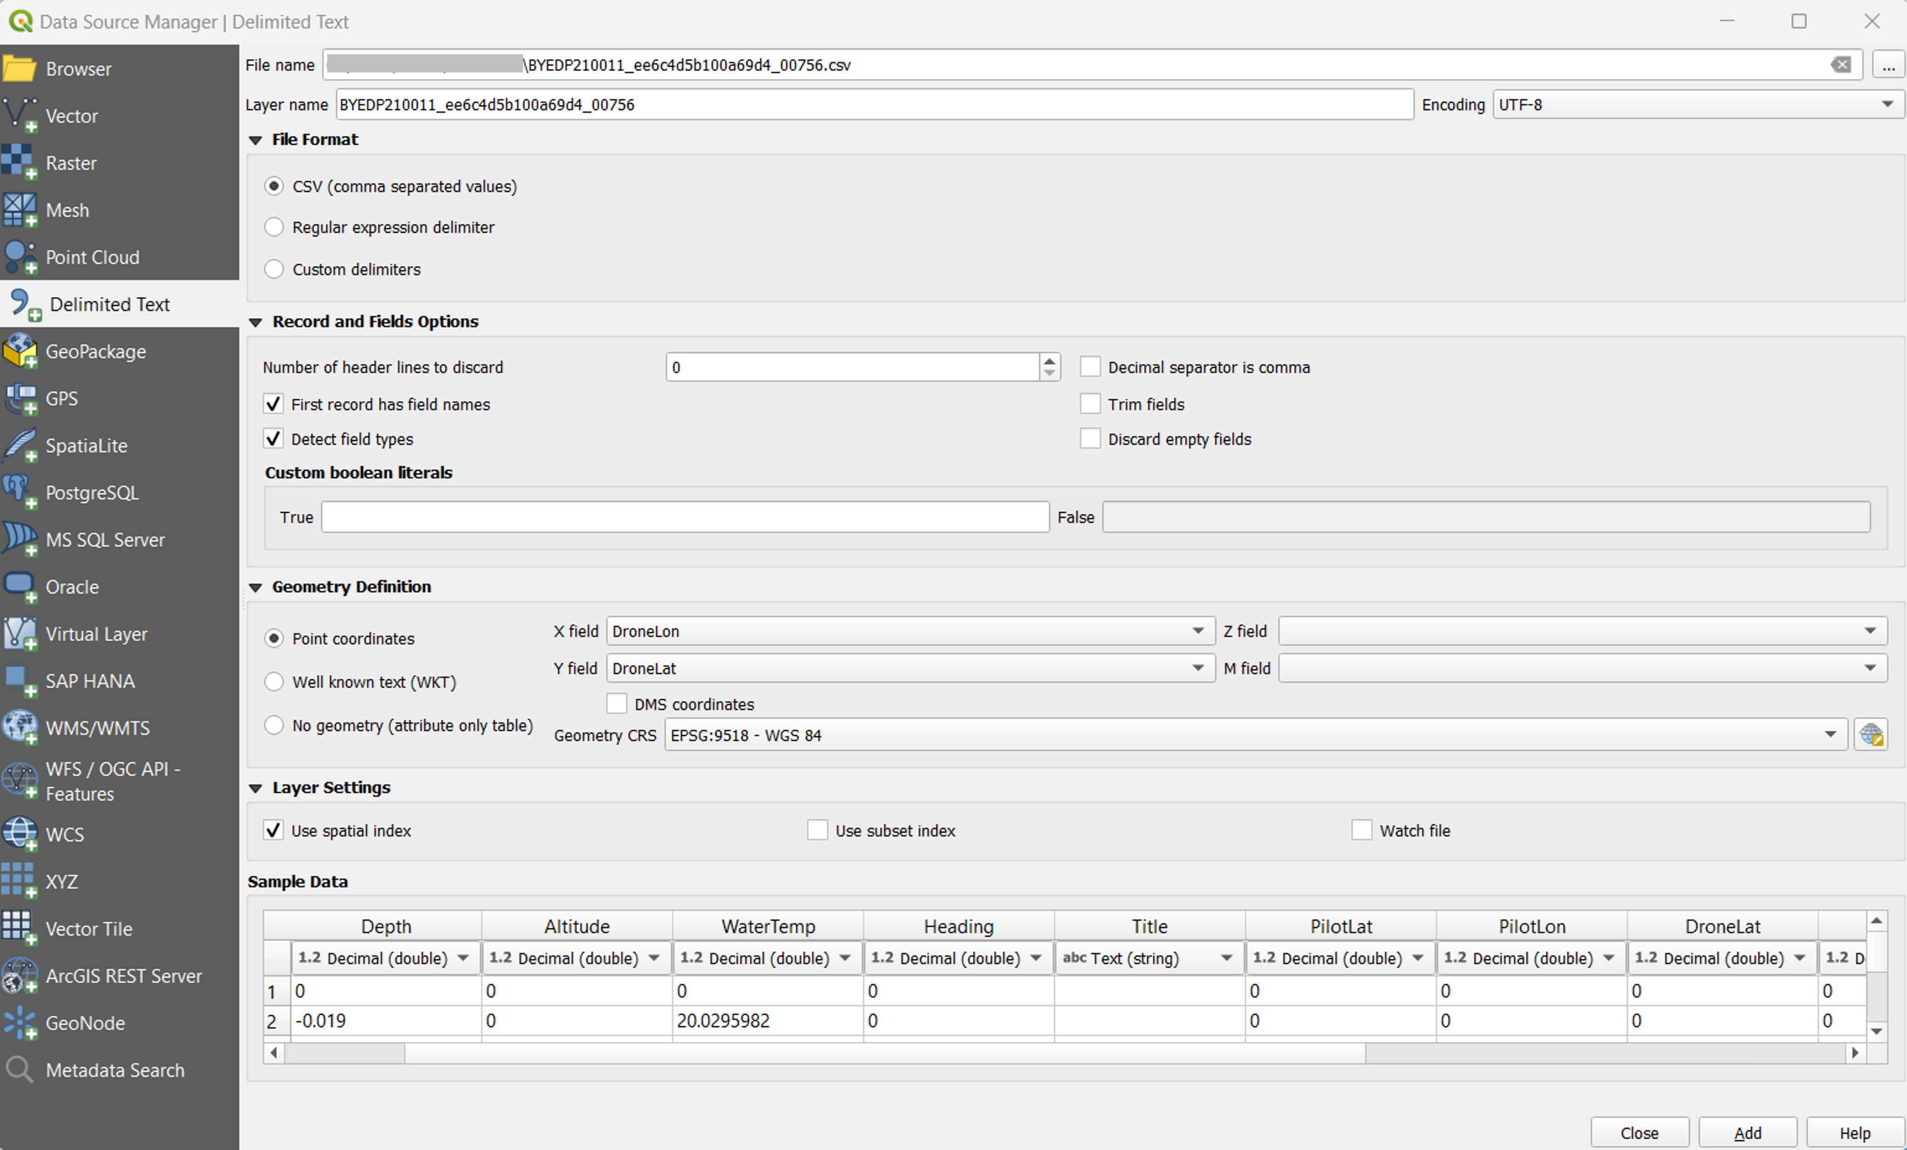This screenshot has width=1907, height=1150.
Task: Select the XYZ tiles icon
Action: [20, 881]
